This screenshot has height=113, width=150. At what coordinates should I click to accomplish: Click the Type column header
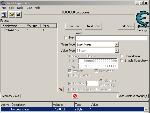(x=82, y=105)
